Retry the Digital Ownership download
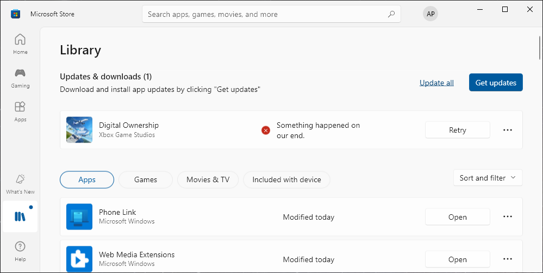The width and height of the screenshot is (543, 273). tap(457, 130)
